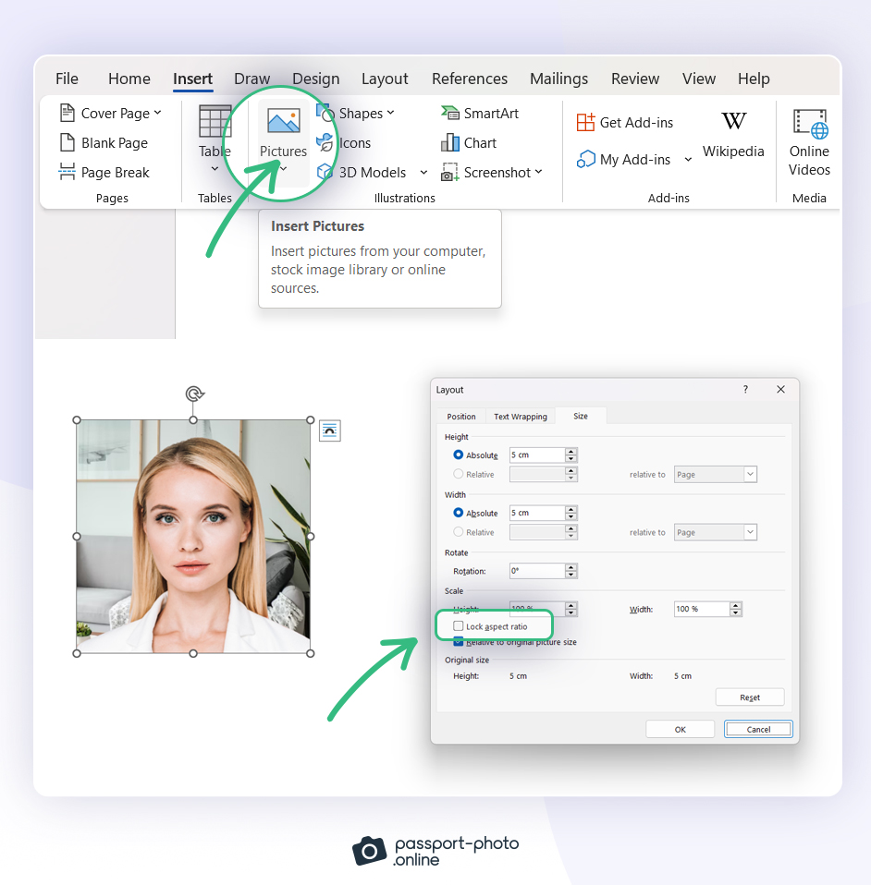Switch to the Design ribbon tab

coord(316,79)
